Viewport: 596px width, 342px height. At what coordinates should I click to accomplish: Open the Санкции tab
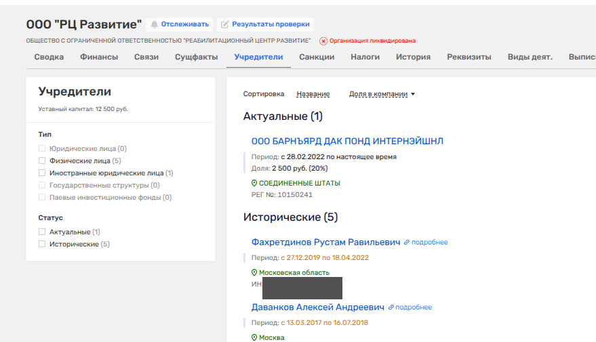click(x=317, y=57)
